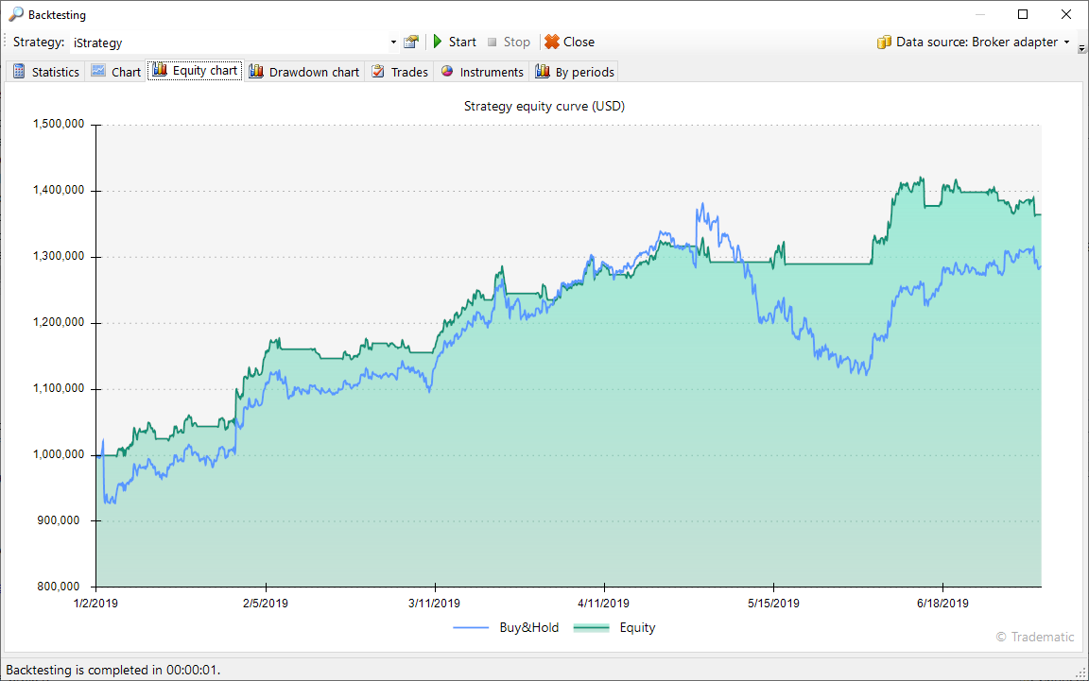Toggle the Buy&Hold legend series

point(528,627)
